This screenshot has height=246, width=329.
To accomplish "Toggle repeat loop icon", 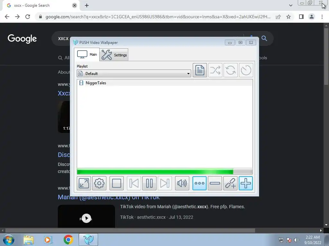I will pos(230,70).
